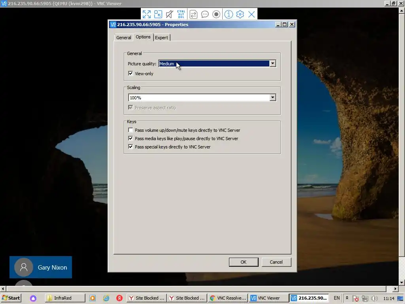405x304 pixels.
Task: Switch to the 216.235.90... taskbar window
Action: click(x=309, y=298)
